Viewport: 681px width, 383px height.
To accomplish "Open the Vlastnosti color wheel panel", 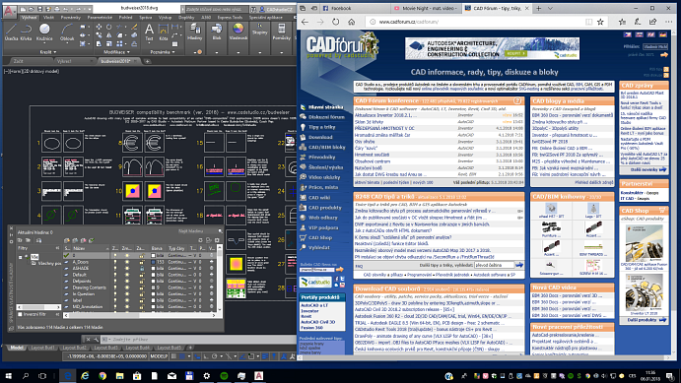I will (238, 32).
